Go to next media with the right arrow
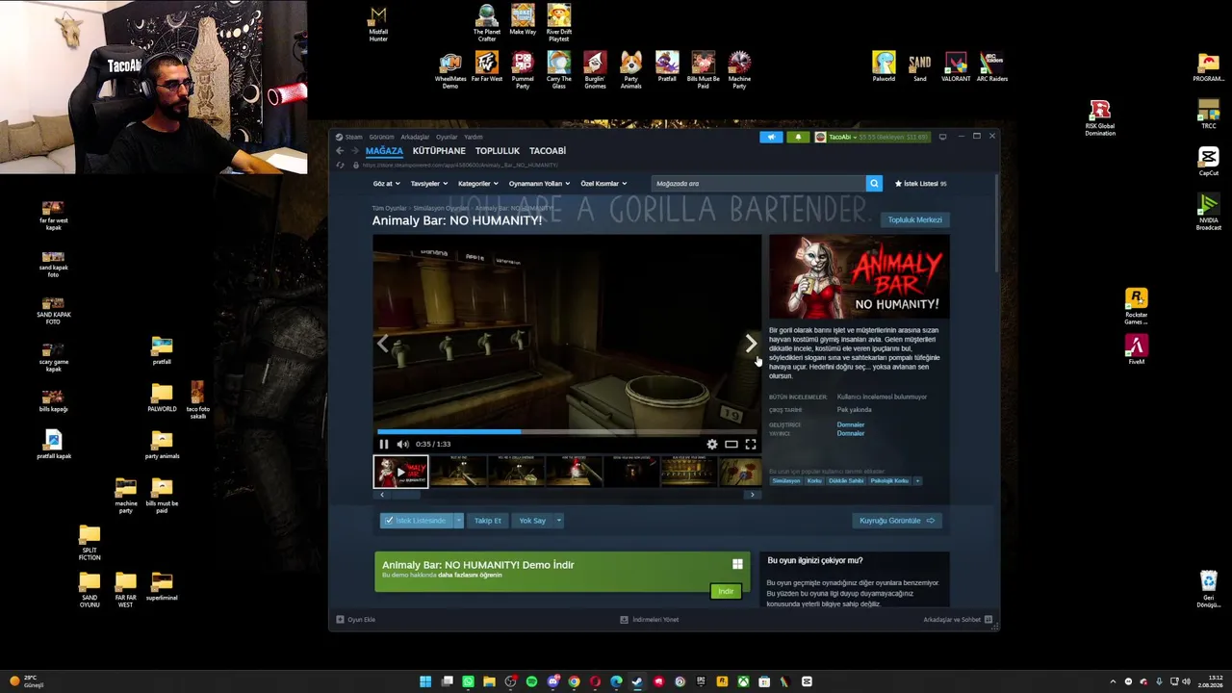Image resolution: width=1232 pixels, height=693 pixels. point(751,344)
